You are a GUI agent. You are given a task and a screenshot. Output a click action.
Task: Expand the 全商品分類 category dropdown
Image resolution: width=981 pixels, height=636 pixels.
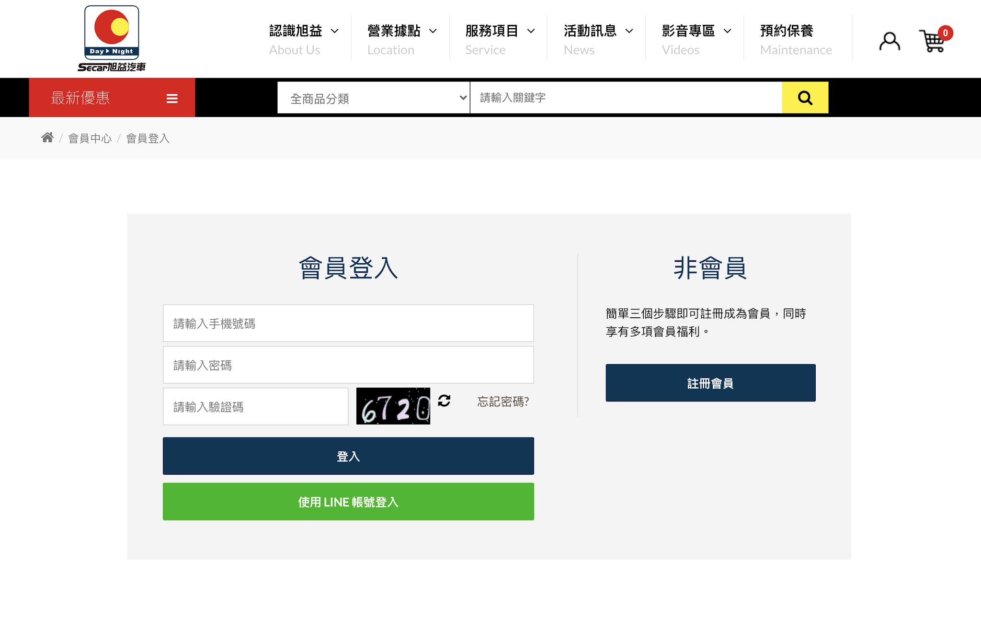point(373,98)
